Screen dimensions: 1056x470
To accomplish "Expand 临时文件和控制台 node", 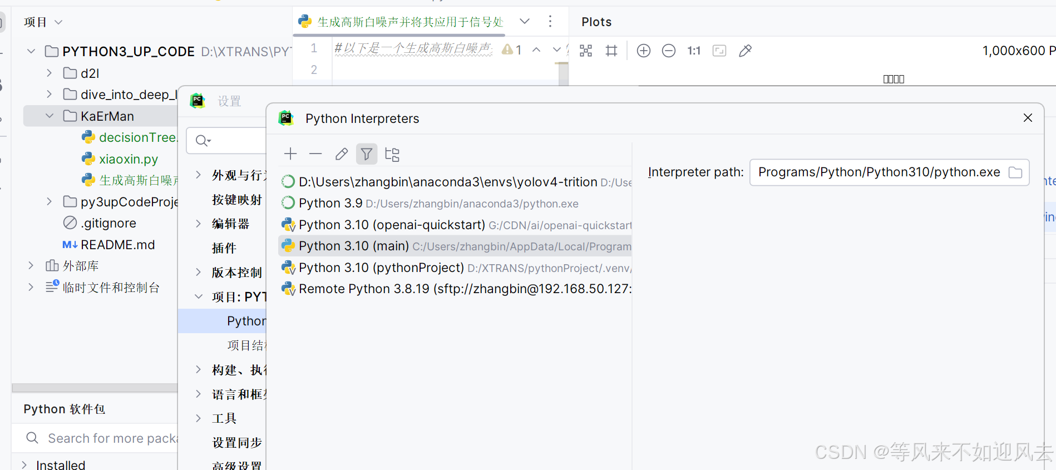I will click(x=31, y=288).
